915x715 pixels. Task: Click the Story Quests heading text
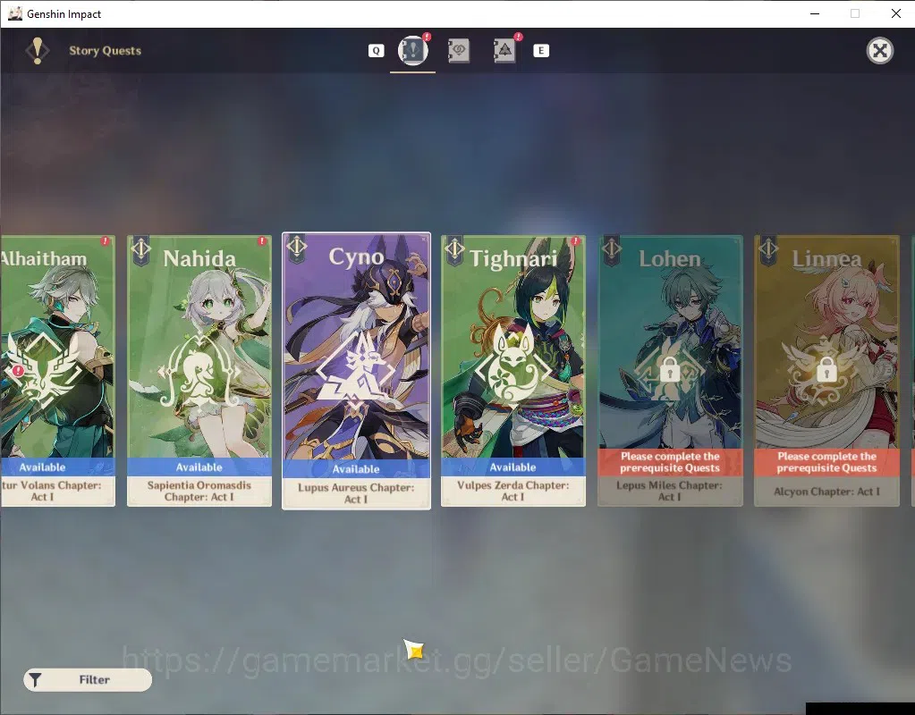coord(105,51)
